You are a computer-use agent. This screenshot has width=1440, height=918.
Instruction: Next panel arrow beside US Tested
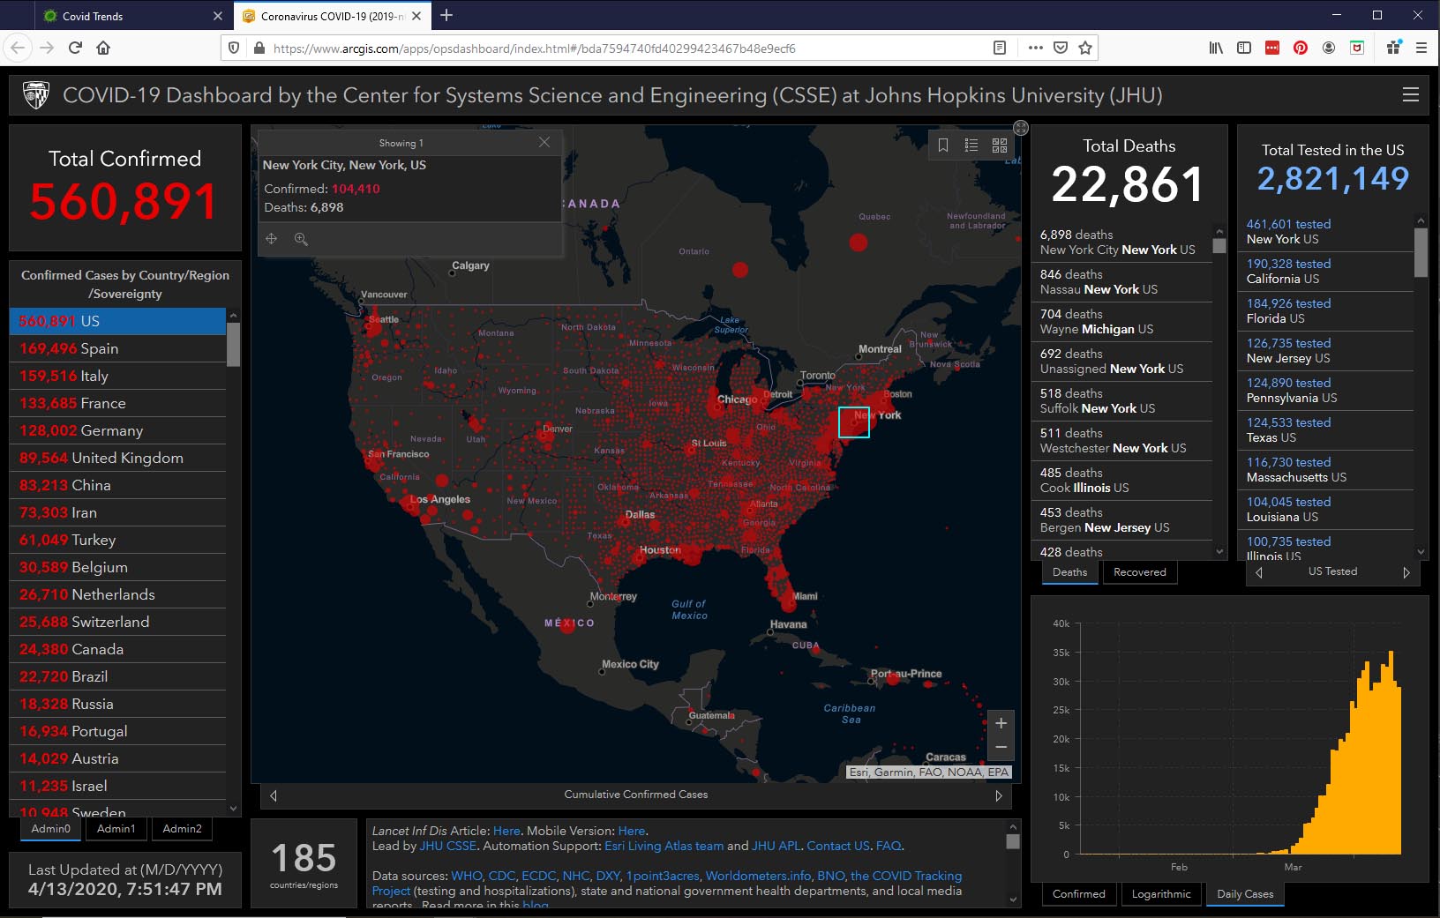pyautogui.click(x=1406, y=572)
